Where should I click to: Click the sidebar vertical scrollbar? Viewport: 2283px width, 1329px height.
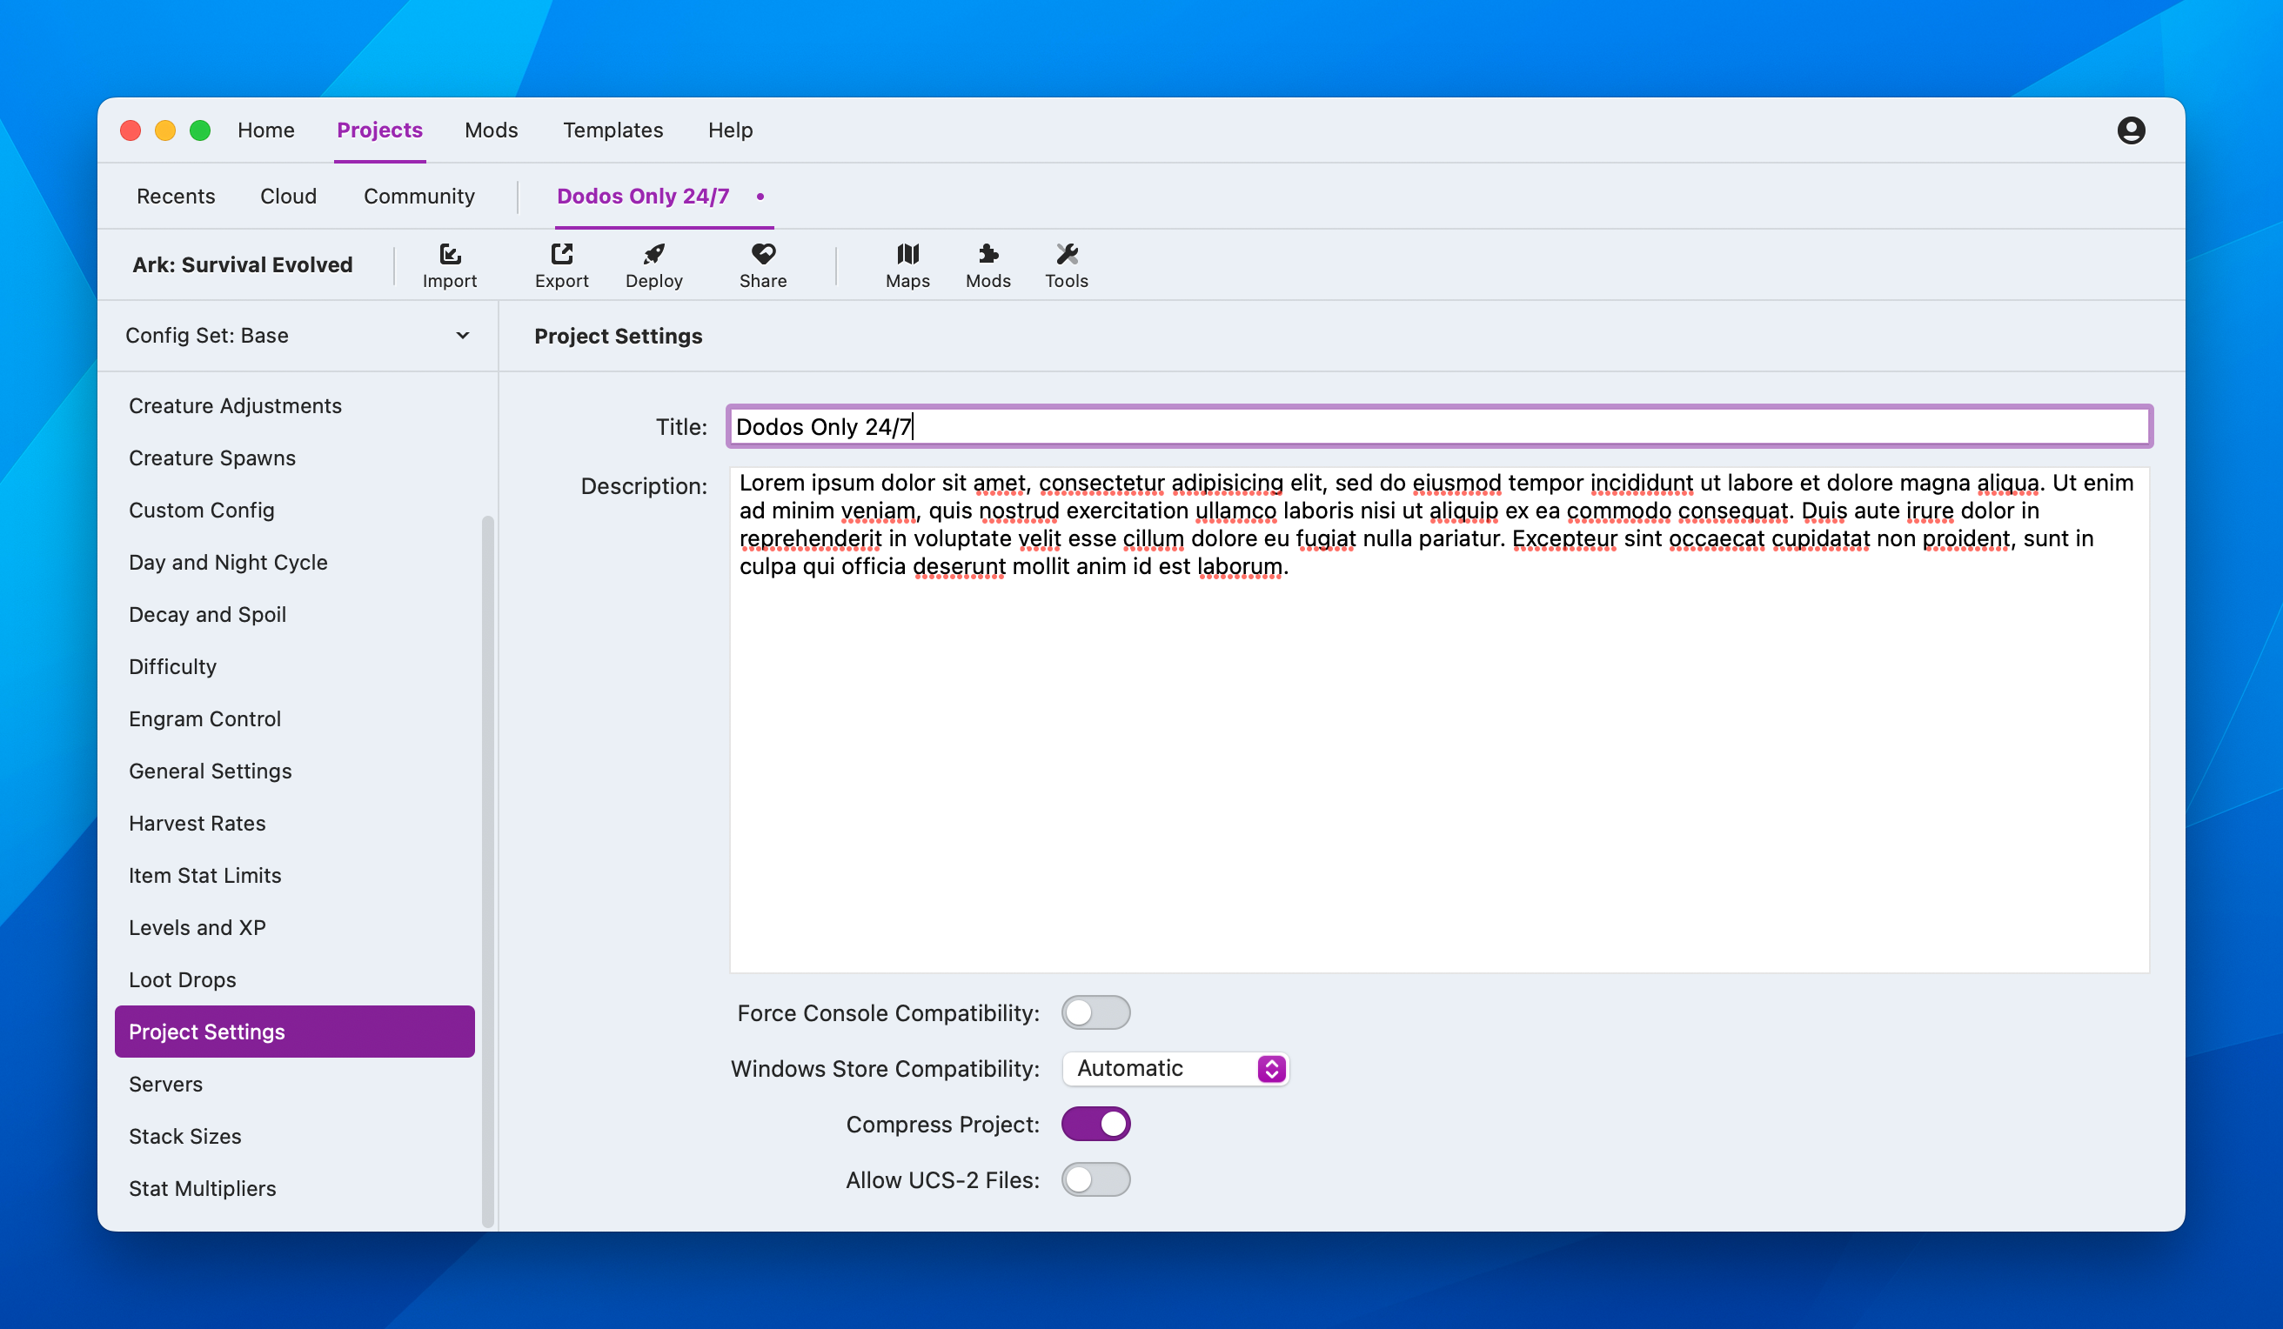[487, 870]
